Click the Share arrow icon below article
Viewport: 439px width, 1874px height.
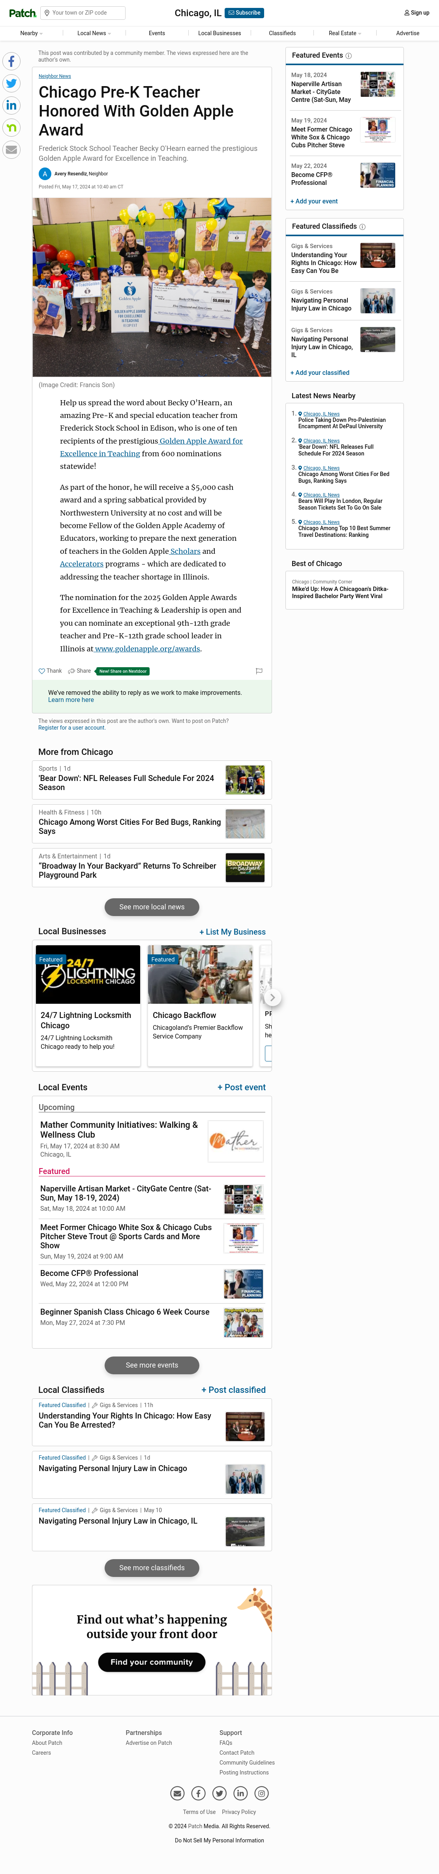tap(72, 672)
